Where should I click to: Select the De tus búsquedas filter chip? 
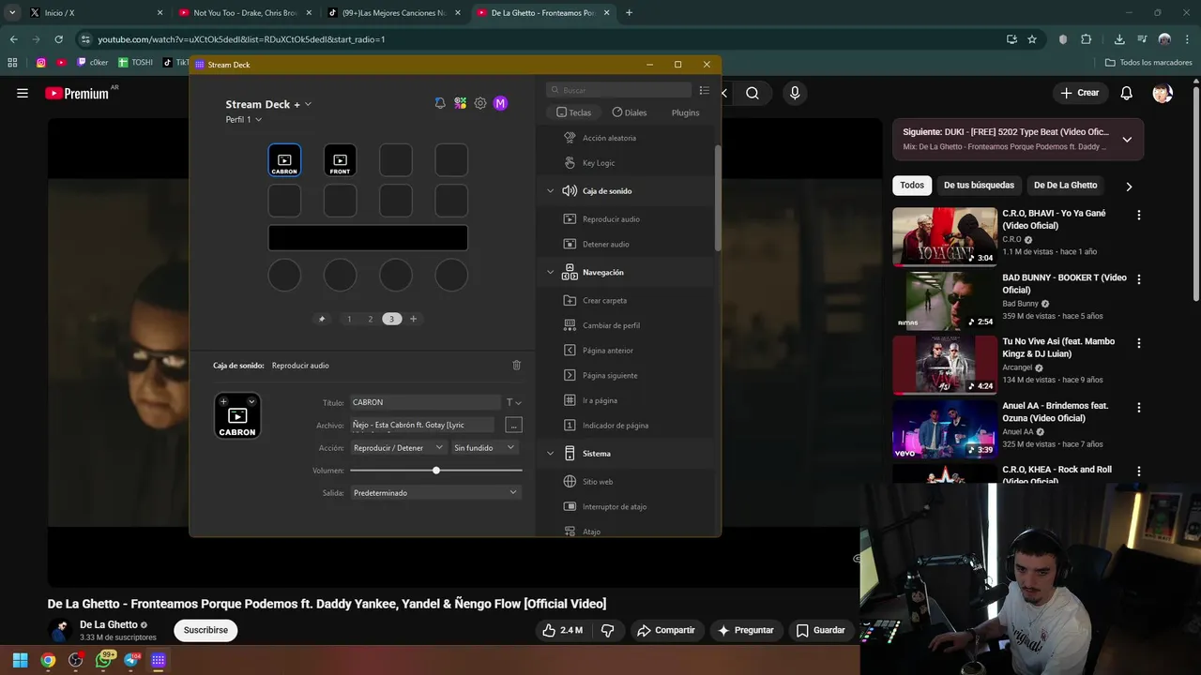tap(979, 185)
